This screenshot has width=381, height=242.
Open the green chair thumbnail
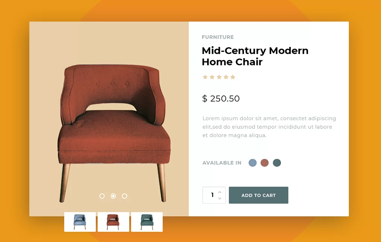(x=147, y=222)
